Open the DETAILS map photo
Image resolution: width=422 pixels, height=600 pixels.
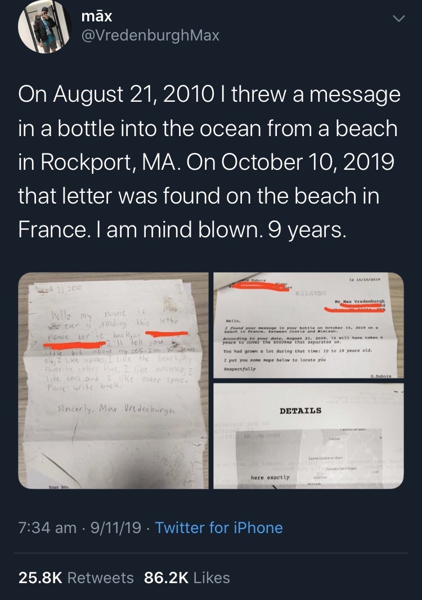click(x=308, y=437)
